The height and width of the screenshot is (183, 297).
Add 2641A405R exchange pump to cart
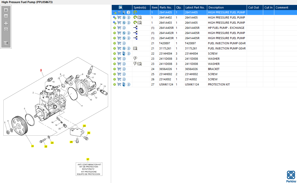coord(119,28)
